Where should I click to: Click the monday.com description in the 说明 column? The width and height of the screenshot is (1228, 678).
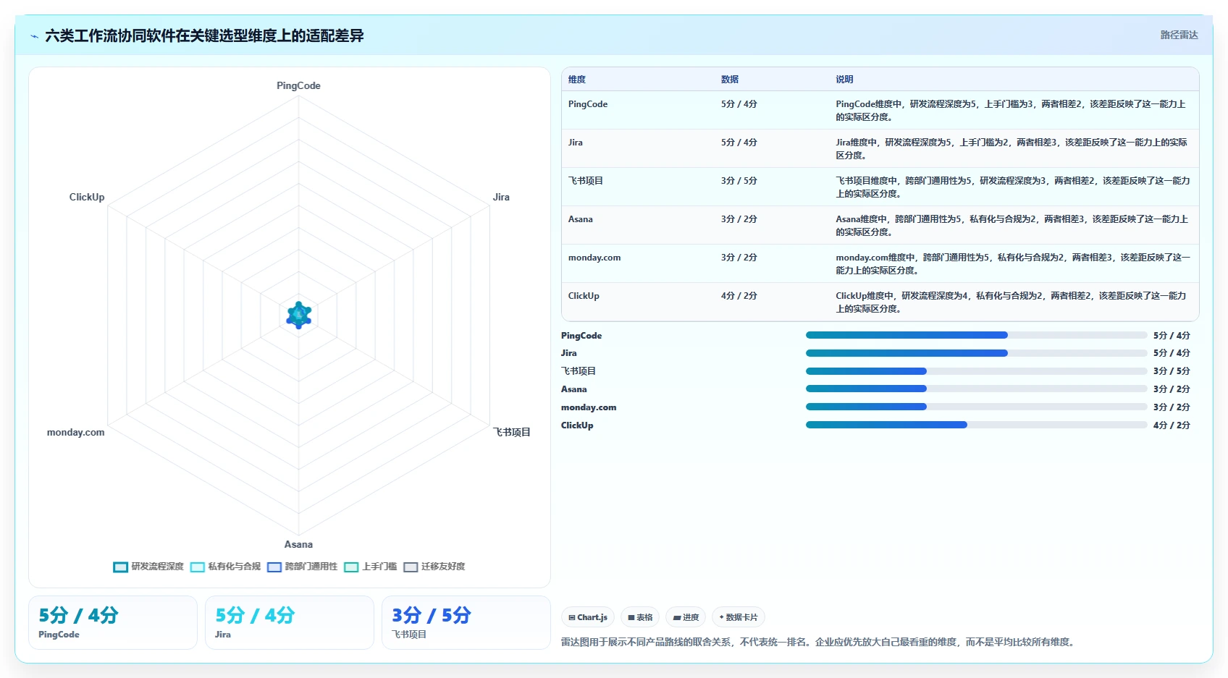pos(1013,264)
